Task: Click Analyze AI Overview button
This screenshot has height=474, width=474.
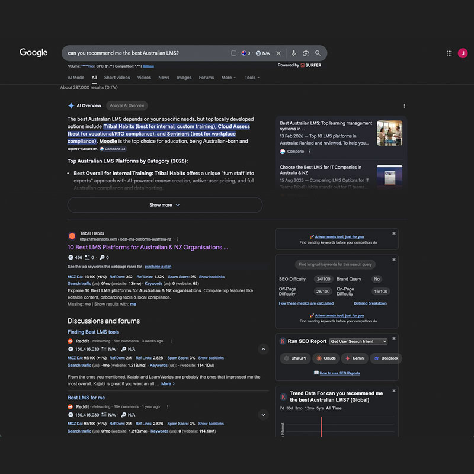Action: pyautogui.click(x=127, y=105)
